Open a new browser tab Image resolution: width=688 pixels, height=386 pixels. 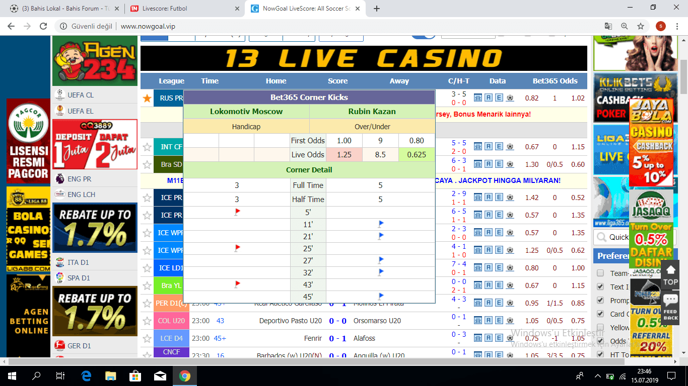point(377,9)
